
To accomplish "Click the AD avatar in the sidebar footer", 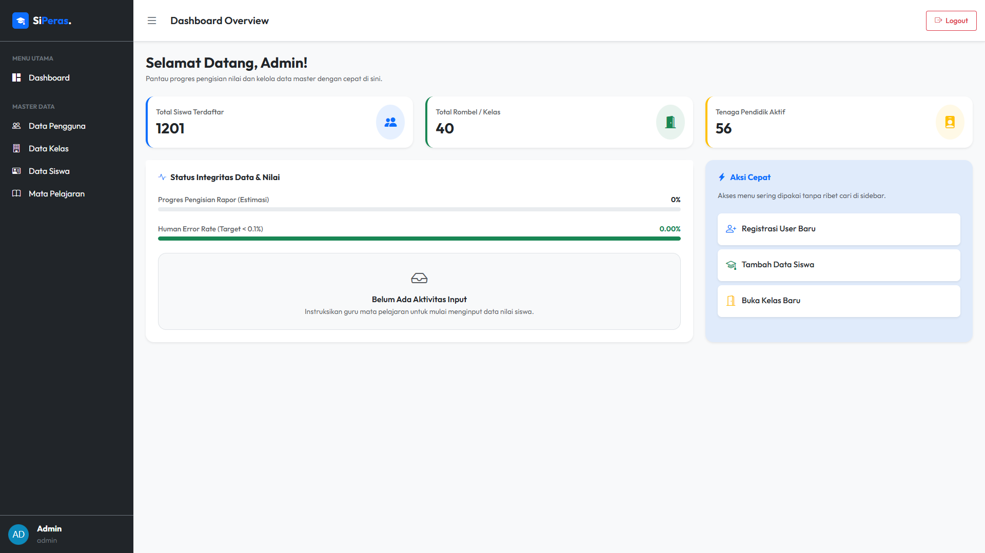I will (x=18, y=535).
